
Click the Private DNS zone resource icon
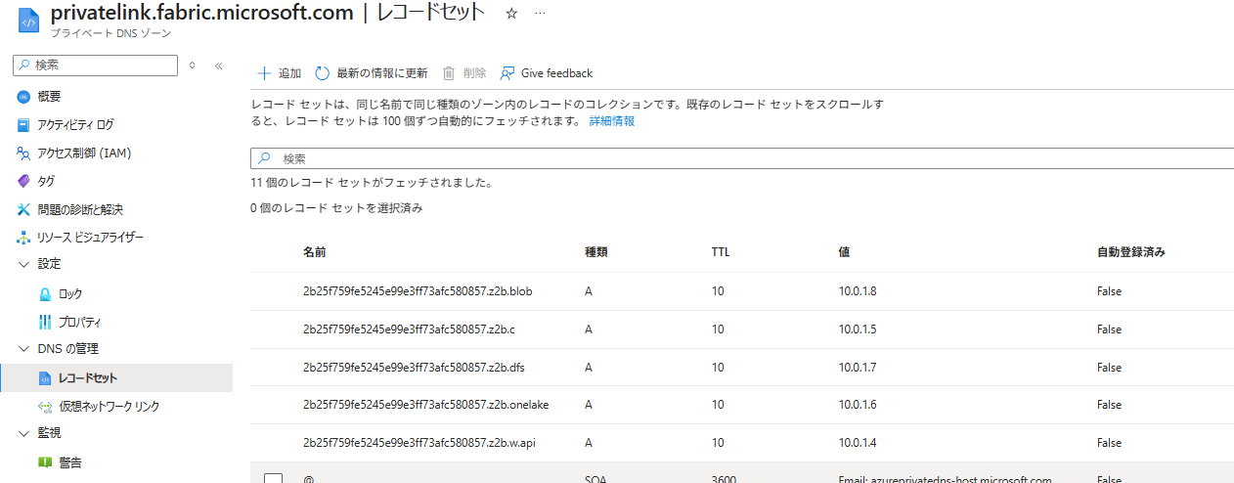pos(28,20)
